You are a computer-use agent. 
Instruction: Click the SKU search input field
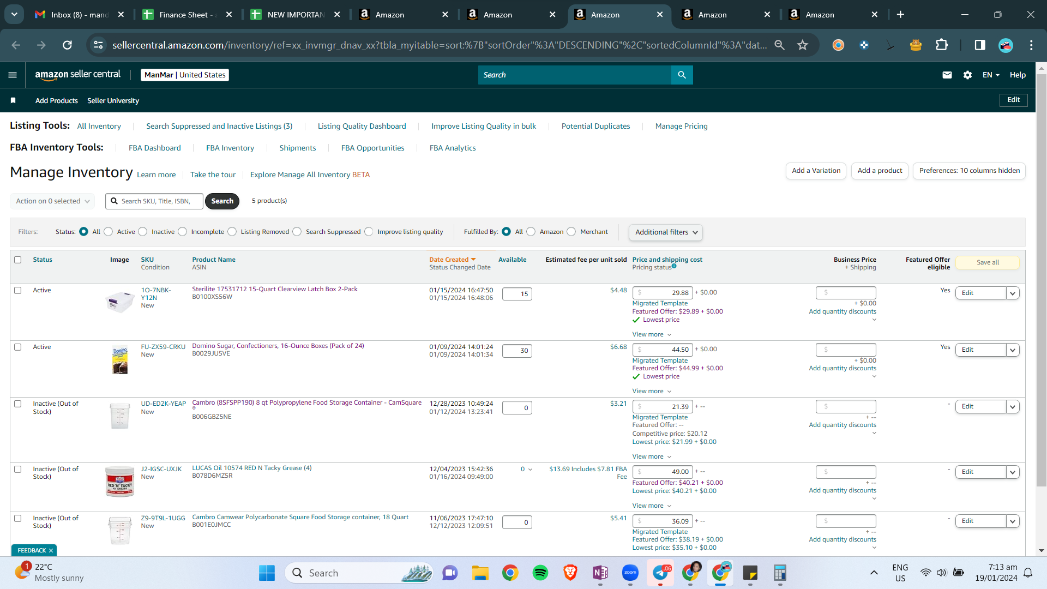154,201
